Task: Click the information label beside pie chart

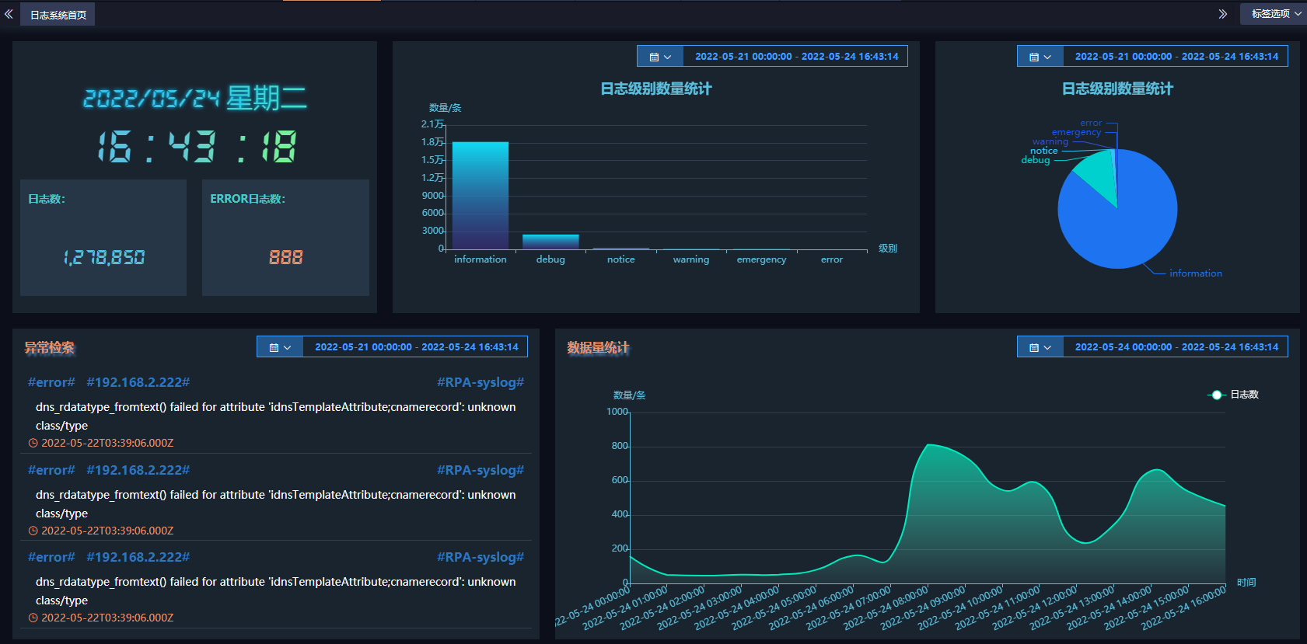Action: coord(1195,273)
